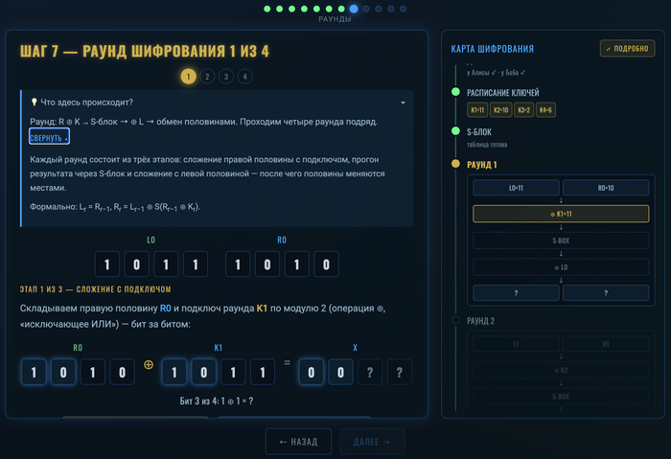This screenshot has height=459, width=671.
Task: Click the third unknown X bit box
Action: tap(370, 372)
